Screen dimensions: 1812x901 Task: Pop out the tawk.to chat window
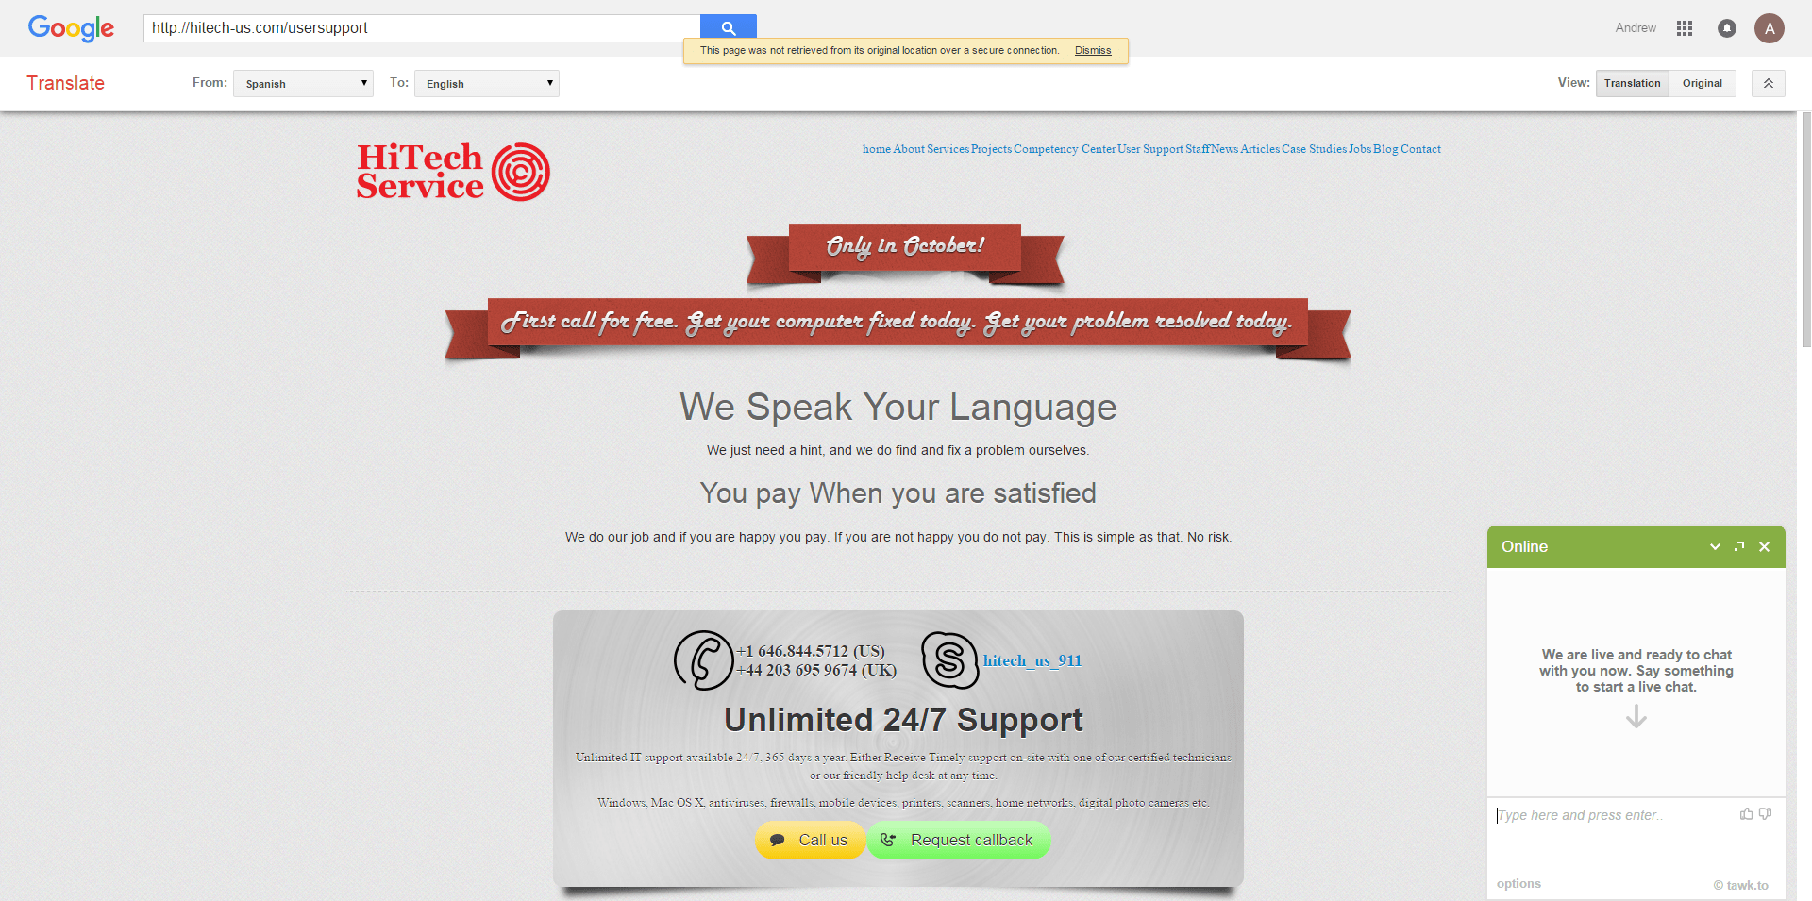pos(1739,546)
